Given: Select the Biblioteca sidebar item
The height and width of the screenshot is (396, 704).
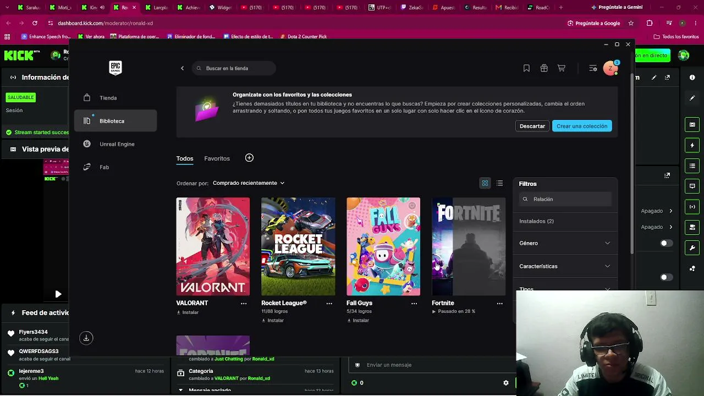Looking at the screenshot, I should click(x=116, y=121).
